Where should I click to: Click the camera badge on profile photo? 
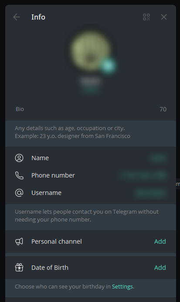click(x=108, y=65)
